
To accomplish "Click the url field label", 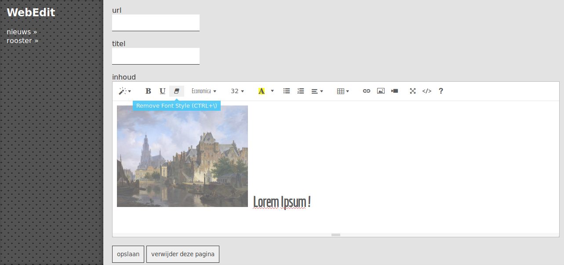I will 117,10.
